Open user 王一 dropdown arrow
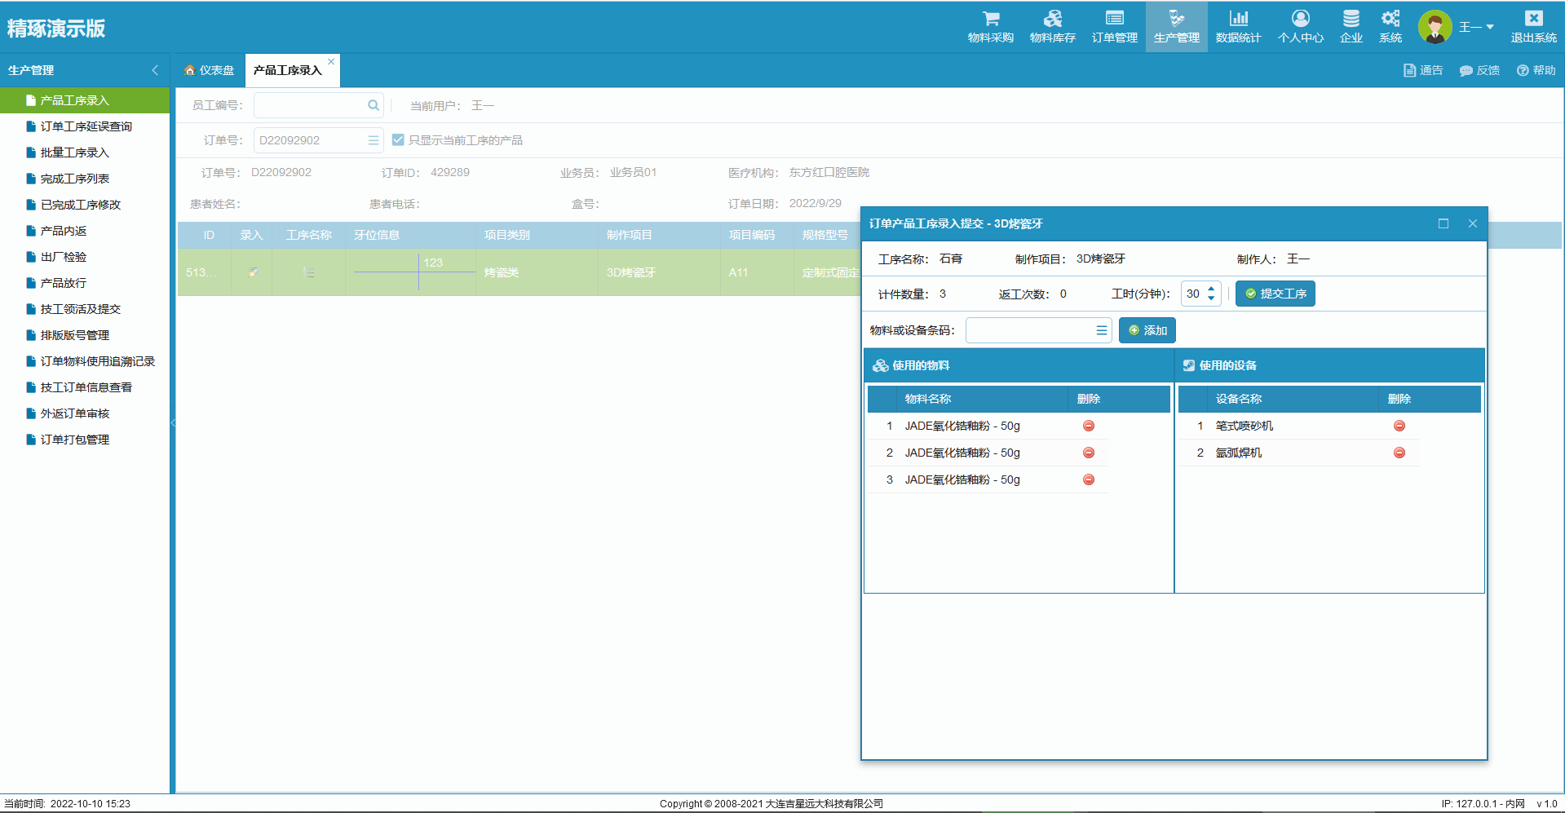Viewport: 1565px width, 813px height. (1489, 27)
